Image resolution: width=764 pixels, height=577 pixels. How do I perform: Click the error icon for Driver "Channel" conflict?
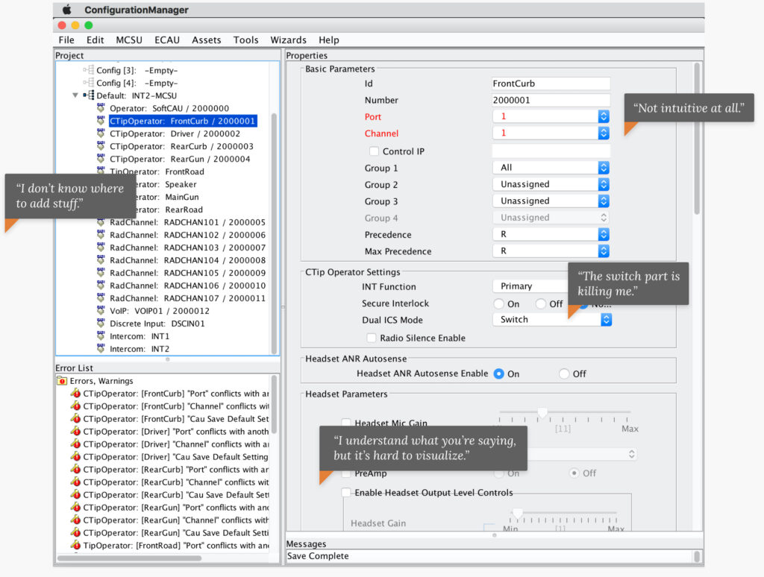pyautogui.click(x=75, y=444)
